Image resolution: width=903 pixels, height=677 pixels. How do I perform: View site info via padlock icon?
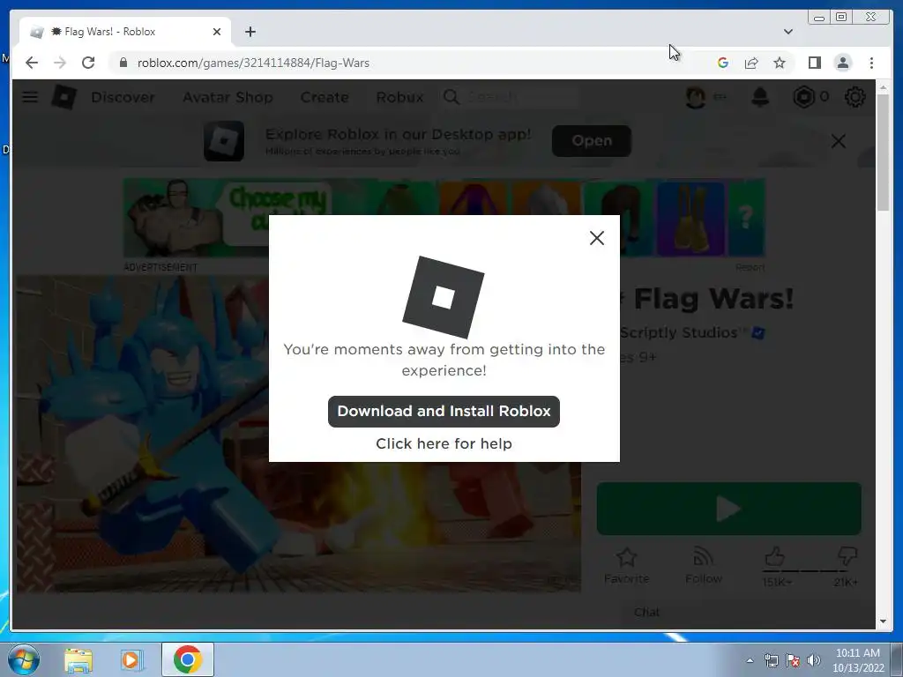click(x=123, y=63)
